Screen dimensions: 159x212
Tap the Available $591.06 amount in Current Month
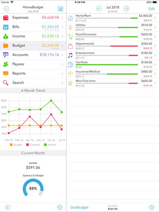pyautogui.click(x=33, y=168)
